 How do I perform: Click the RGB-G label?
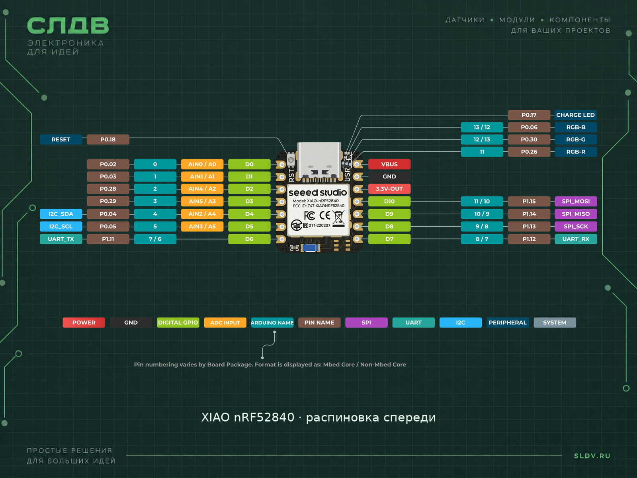point(576,139)
